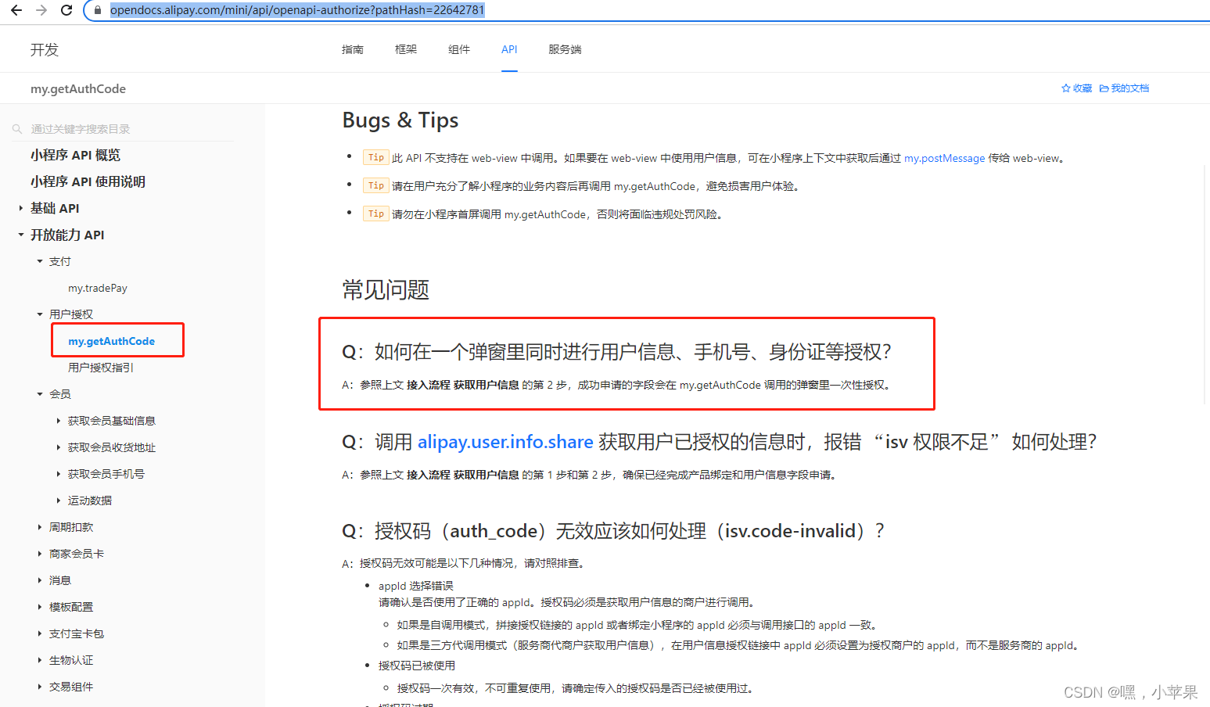1210x707 pixels.
Task: Click the browser reload icon
Action: click(66, 10)
